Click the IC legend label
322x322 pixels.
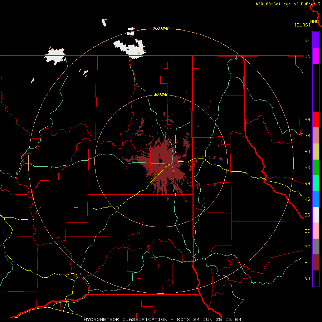307,231
